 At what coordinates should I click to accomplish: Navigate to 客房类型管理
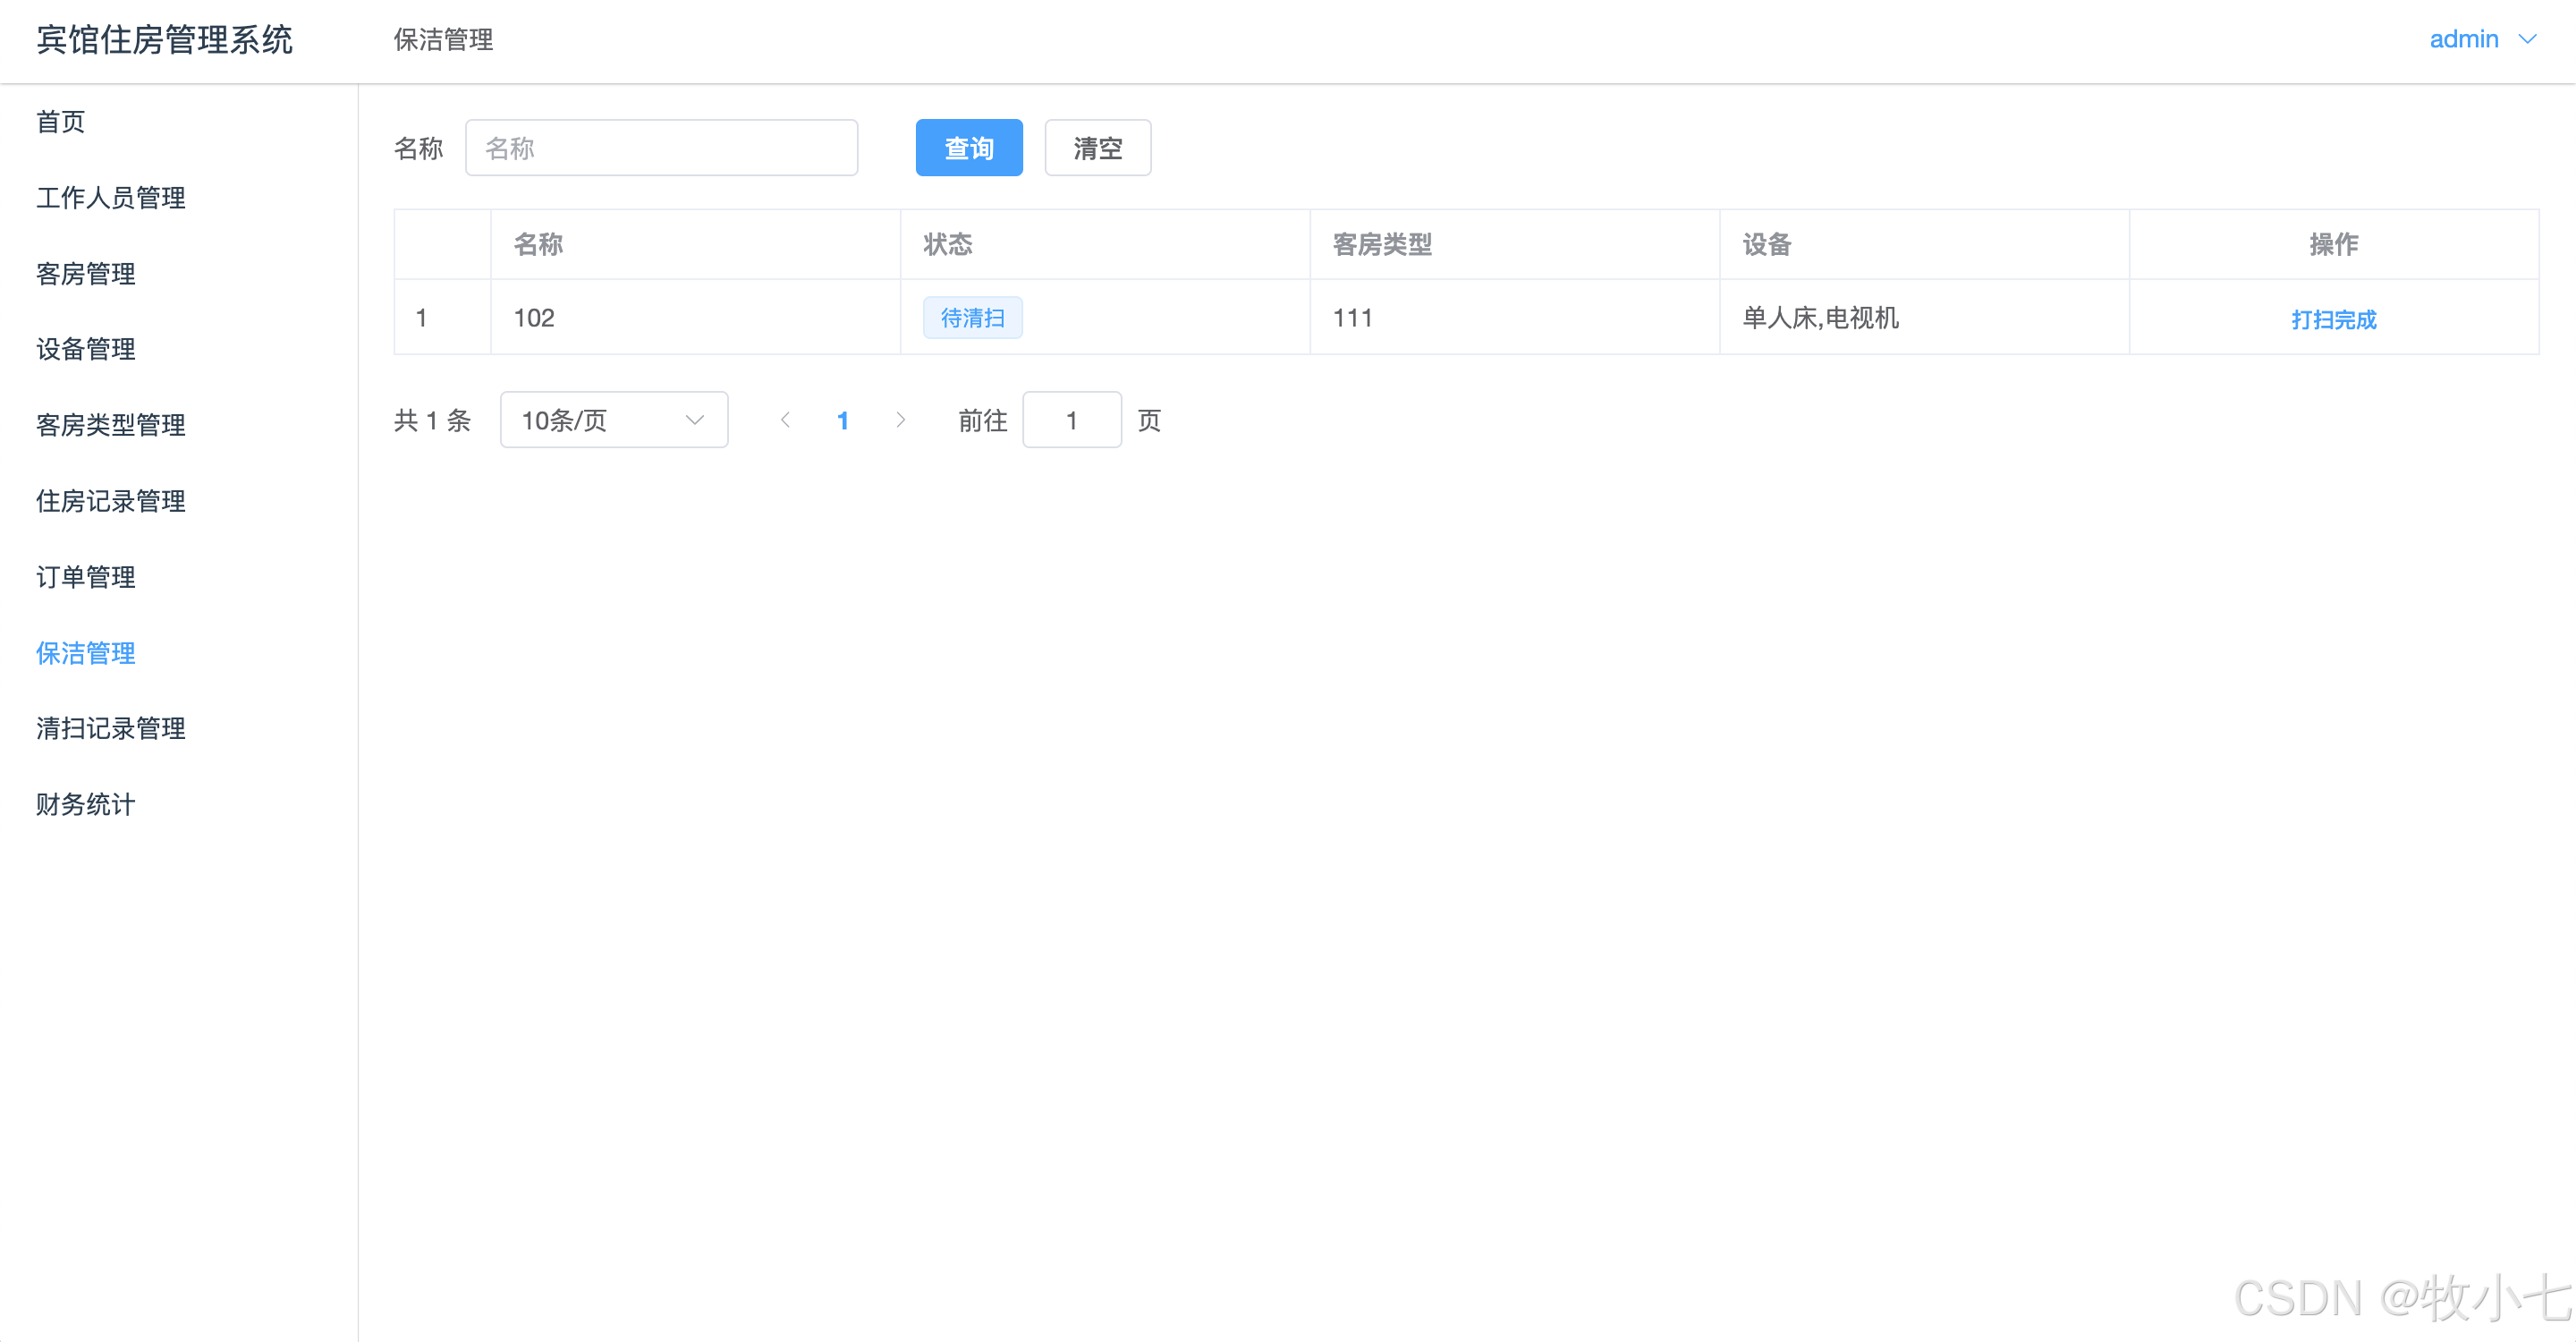[111, 425]
